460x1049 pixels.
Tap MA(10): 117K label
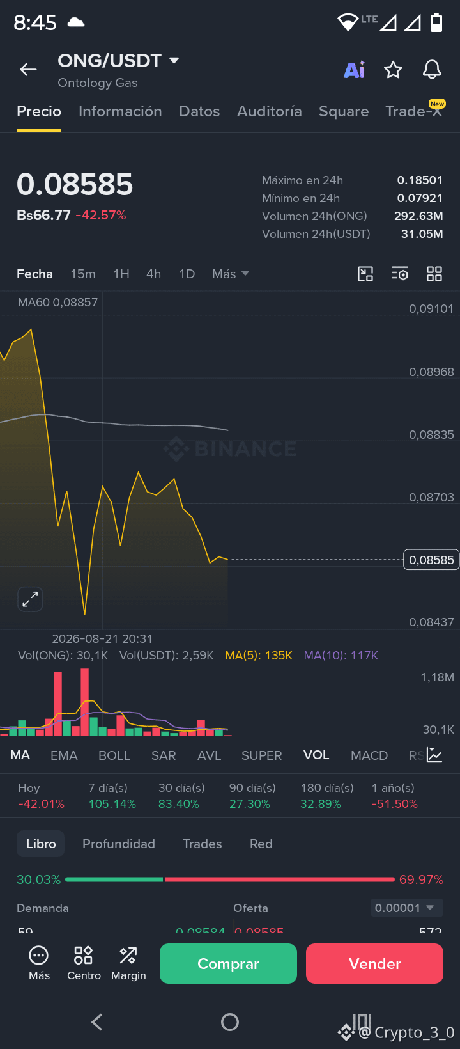341,656
